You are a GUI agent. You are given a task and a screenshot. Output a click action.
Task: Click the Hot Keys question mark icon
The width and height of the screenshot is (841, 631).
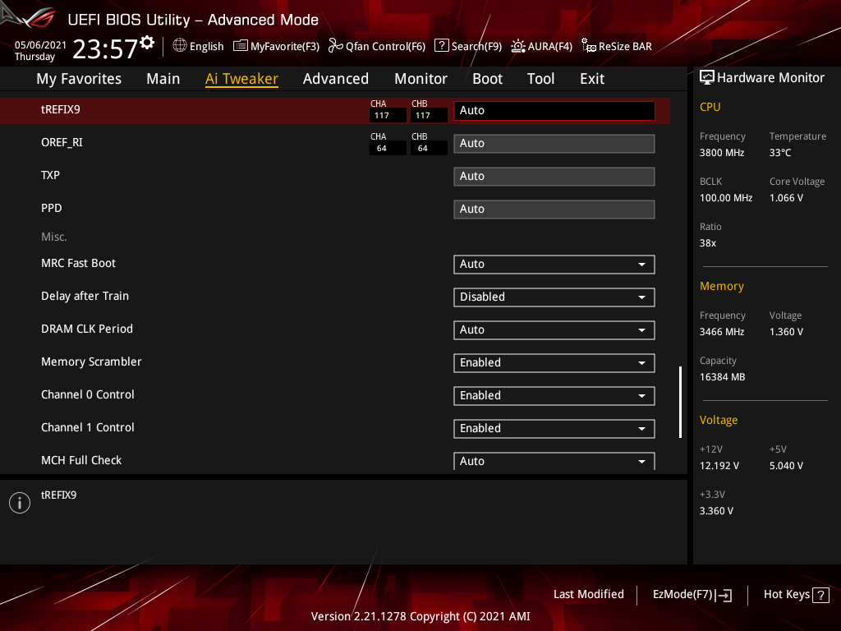tap(820, 595)
